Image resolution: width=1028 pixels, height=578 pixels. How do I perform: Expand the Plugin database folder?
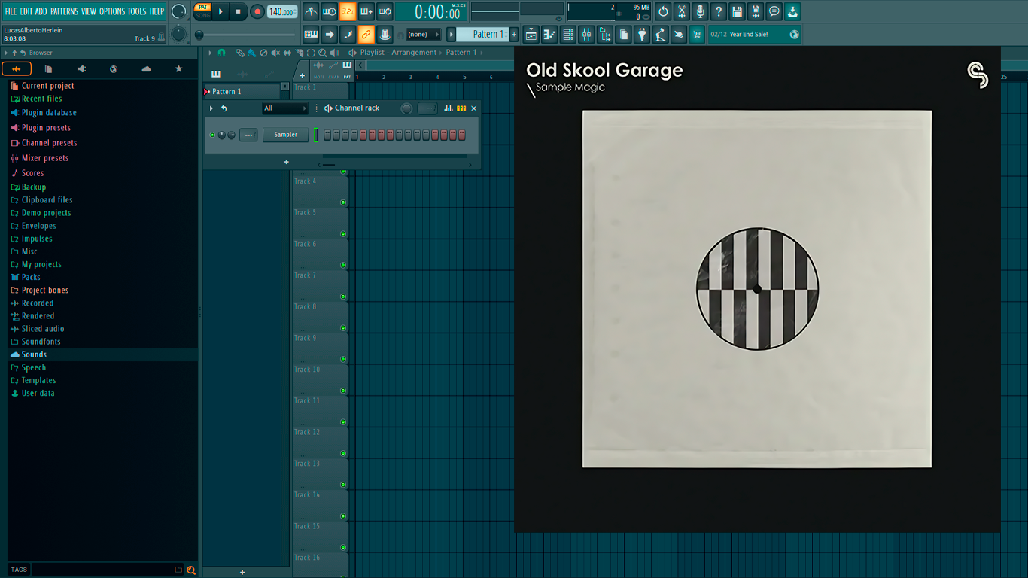coord(49,113)
